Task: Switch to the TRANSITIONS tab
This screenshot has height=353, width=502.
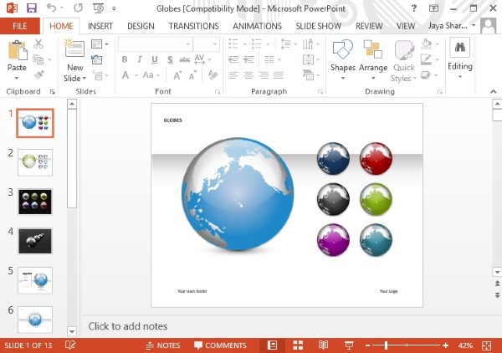Action: coord(194,26)
